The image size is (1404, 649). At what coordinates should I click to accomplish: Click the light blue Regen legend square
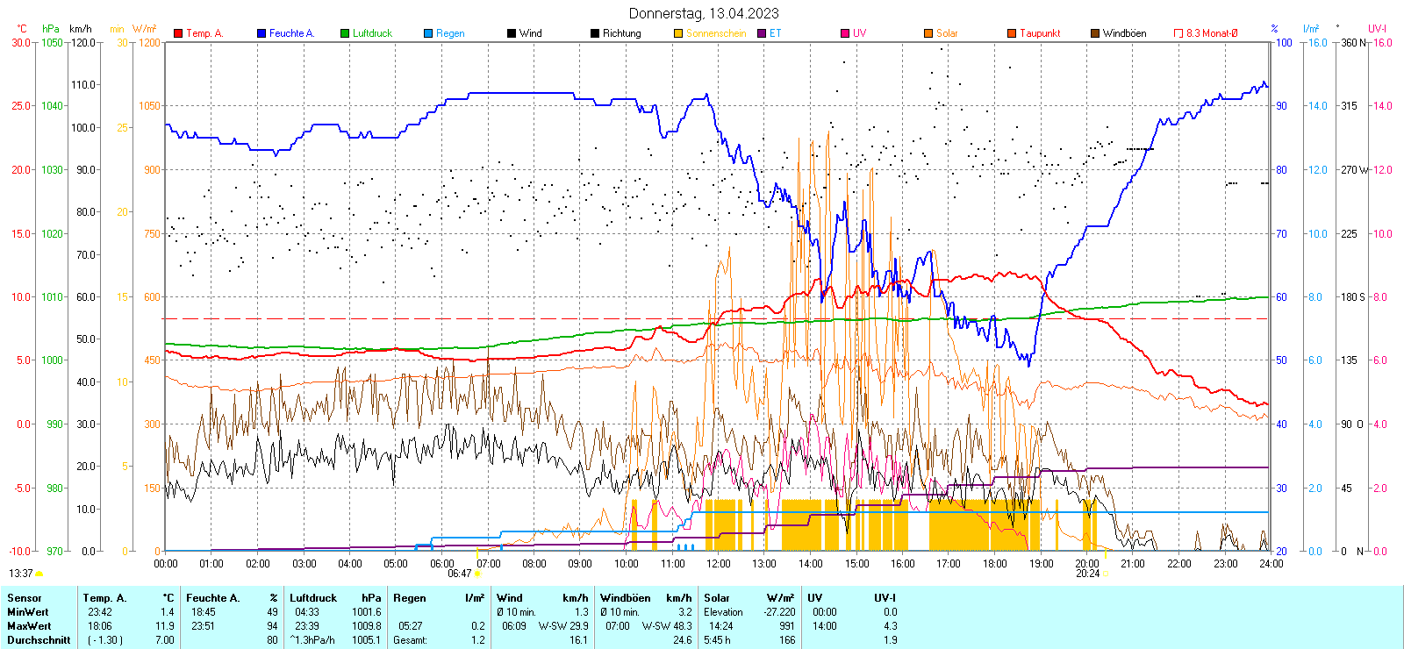(428, 33)
